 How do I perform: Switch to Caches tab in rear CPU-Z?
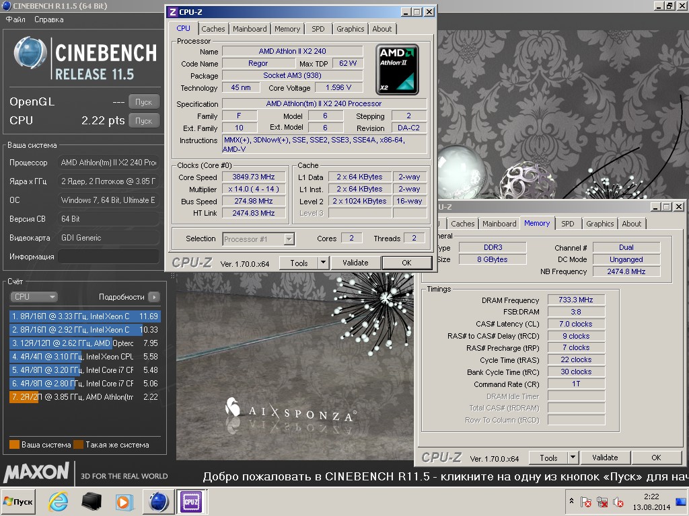click(463, 224)
